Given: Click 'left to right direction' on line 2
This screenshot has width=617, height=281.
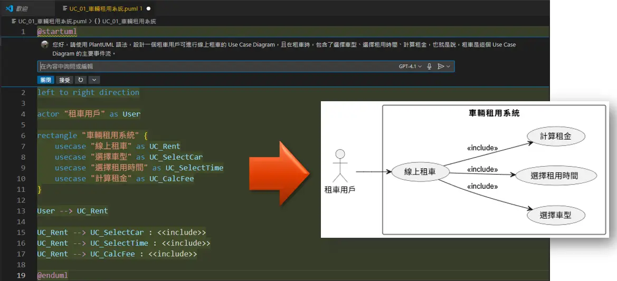Looking at the screenshot, I should click(88, 92).
